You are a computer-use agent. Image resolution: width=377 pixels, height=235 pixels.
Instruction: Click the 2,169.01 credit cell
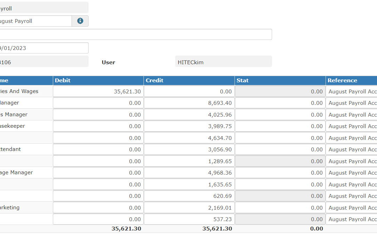189,208
